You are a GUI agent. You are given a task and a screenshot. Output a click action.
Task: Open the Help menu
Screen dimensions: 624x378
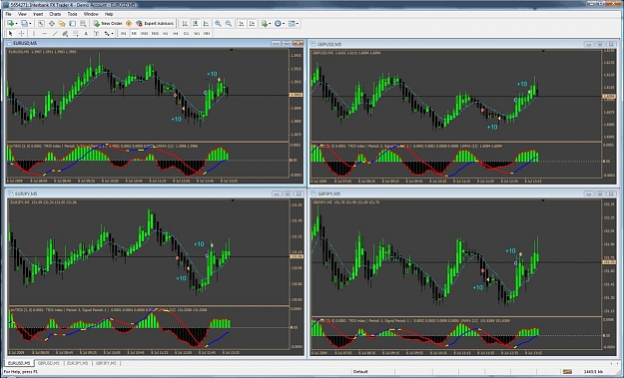(x=109, y=14)
